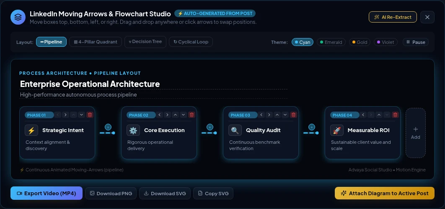The height and width of the screenshot is (209, 445).
Task: Move Phase 03 box left arrow
Action: 261,115
